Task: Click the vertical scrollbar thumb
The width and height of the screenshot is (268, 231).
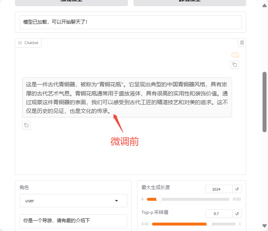Action: tap(264, 102)
